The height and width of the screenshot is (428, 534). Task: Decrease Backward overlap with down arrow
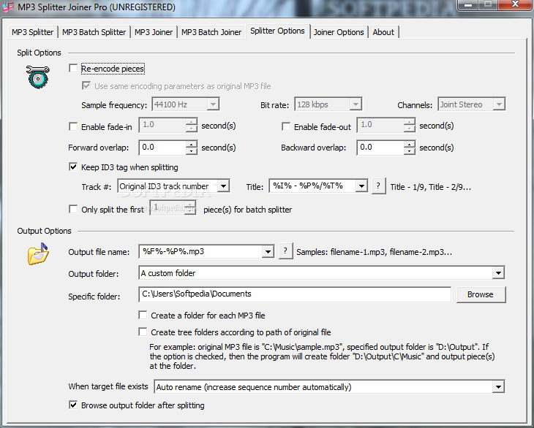410,151
